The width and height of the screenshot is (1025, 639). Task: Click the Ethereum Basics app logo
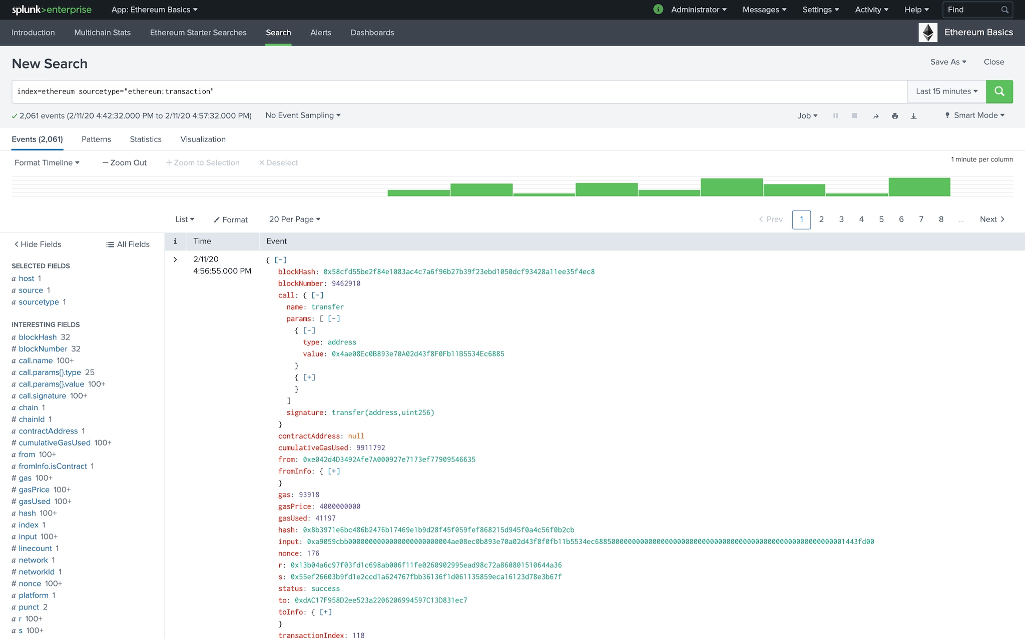[x=928, y=32]
